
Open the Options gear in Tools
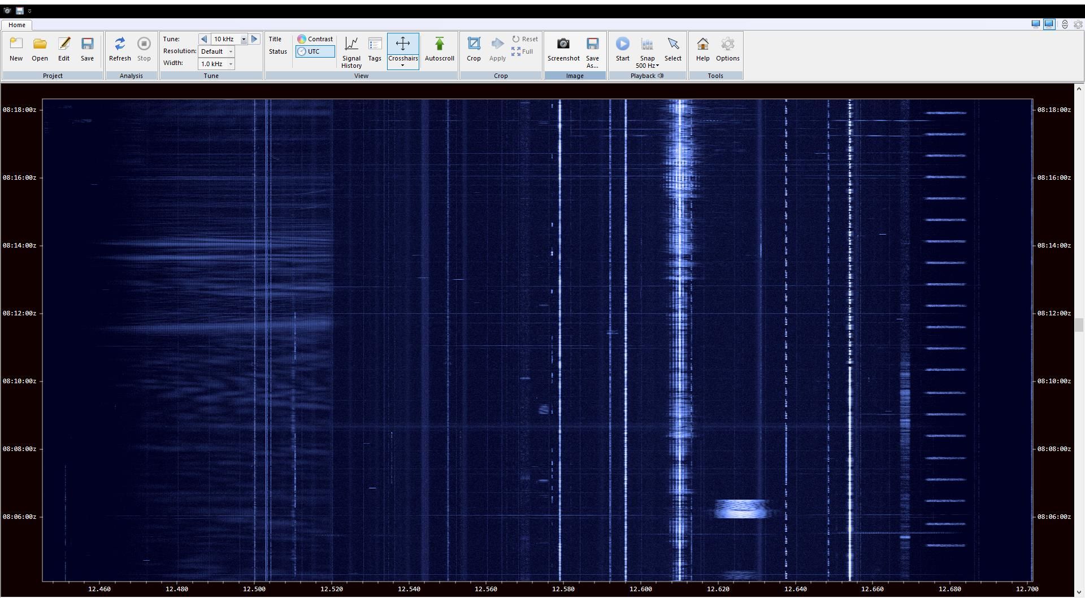[727, 45]
